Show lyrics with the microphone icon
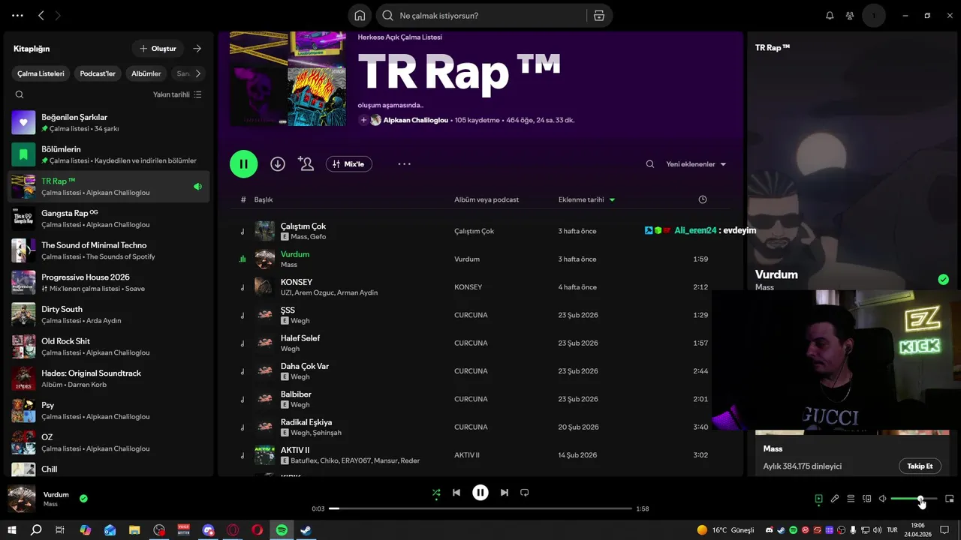This screenshot has height=540, width=961. [835, 499]
